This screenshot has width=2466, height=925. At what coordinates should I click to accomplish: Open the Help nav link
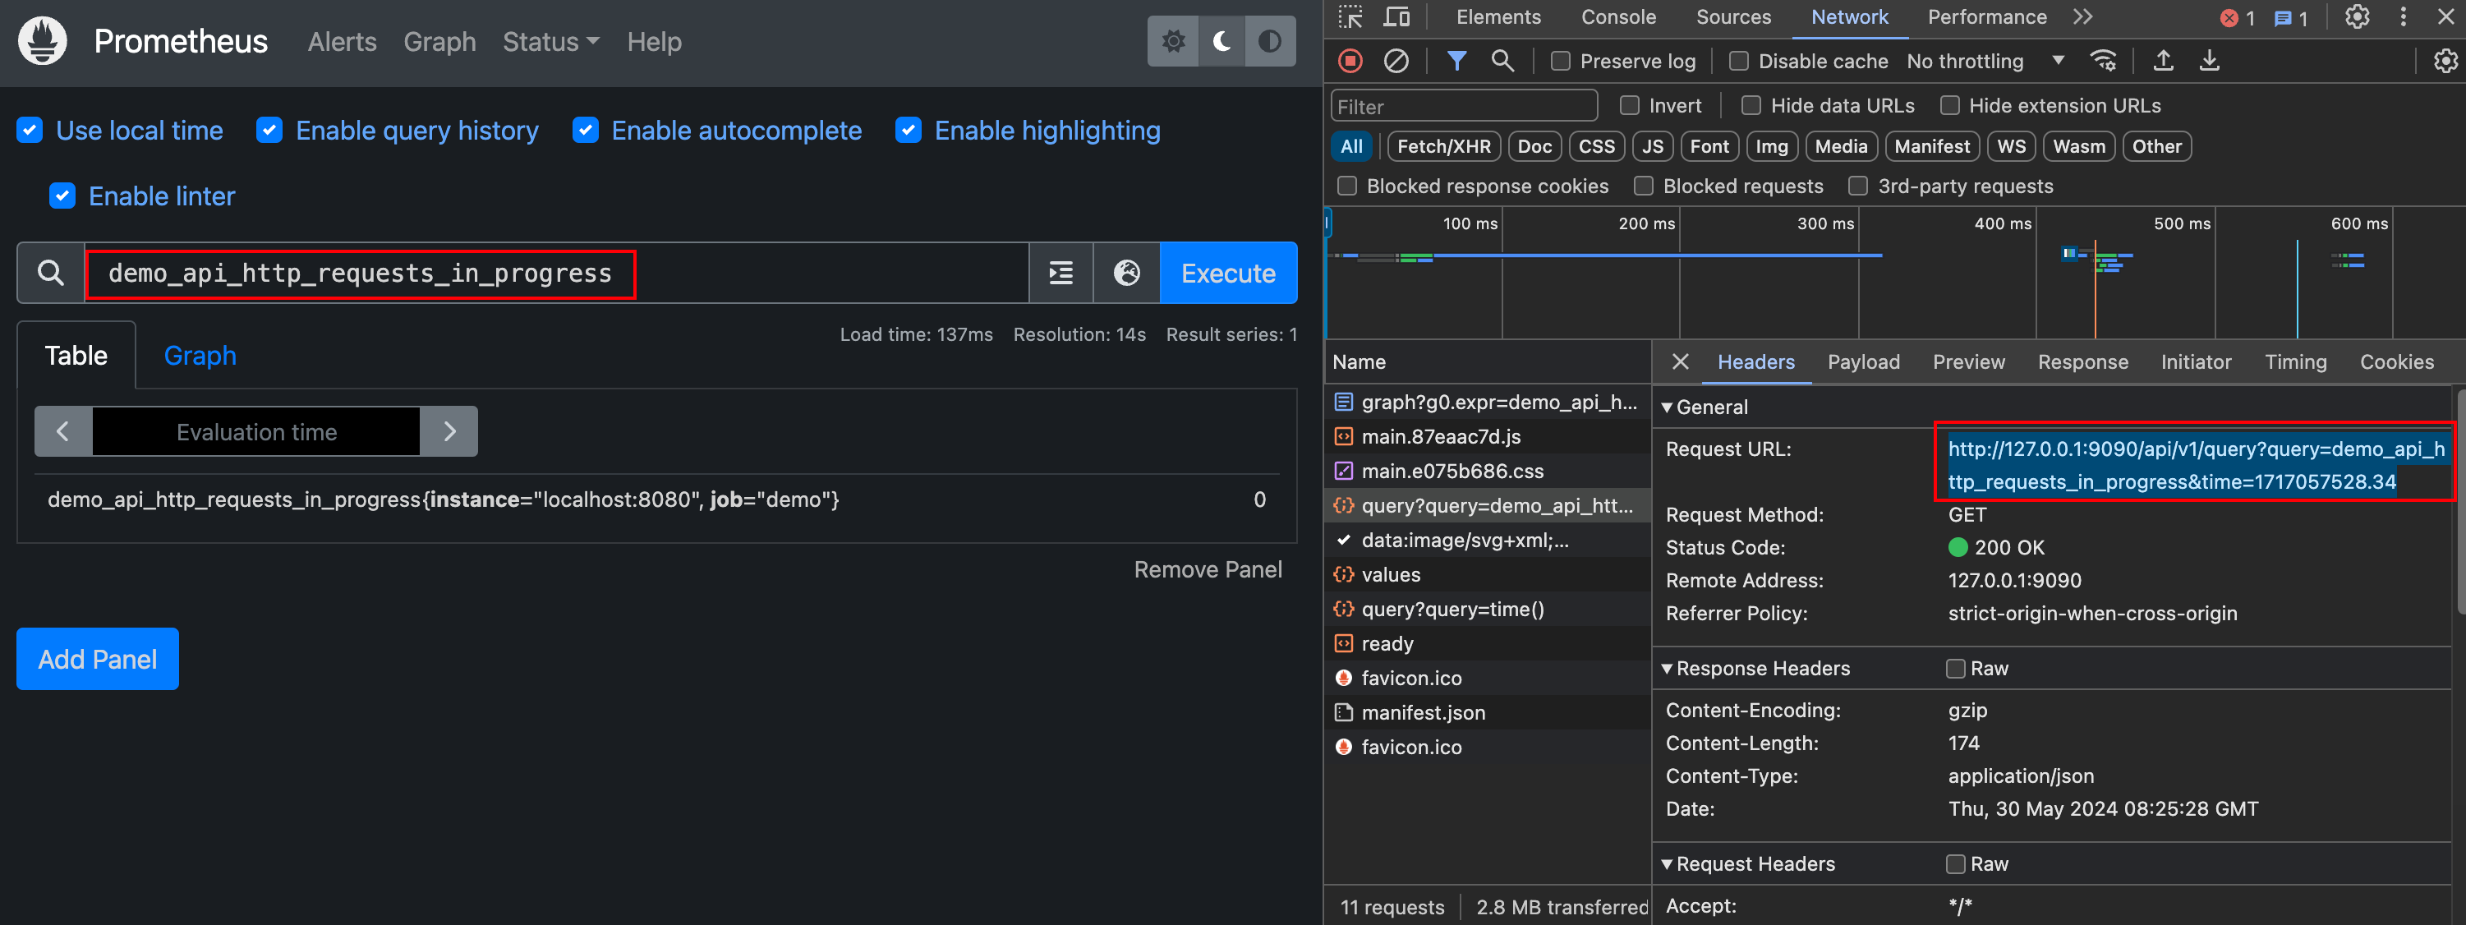(x=654, y=42)
